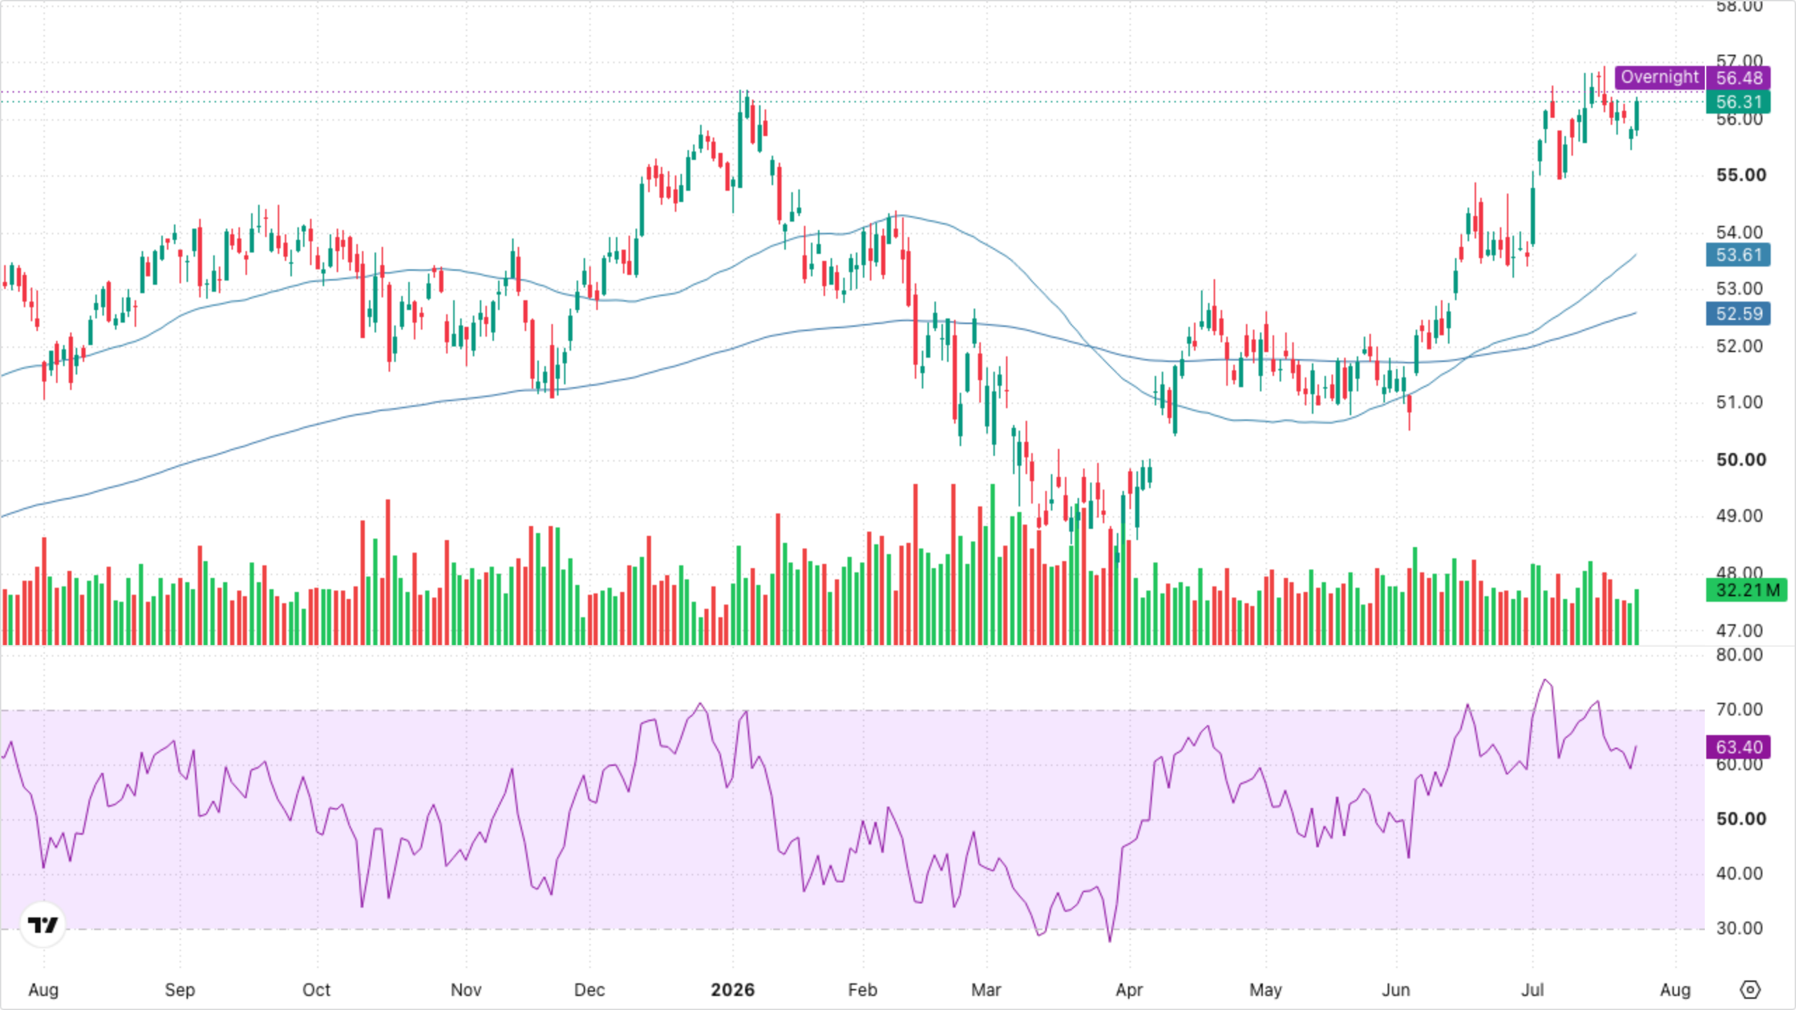This screenshot has height=1010, width=1796.
Task: Click the Nov time axis label
Action: coord(466,990)
